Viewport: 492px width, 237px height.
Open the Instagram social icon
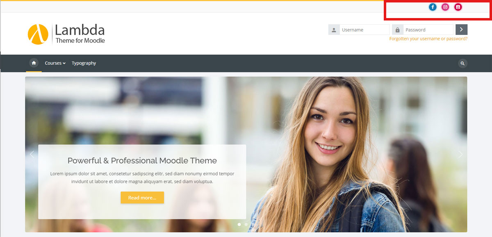(x=445, y=7)
